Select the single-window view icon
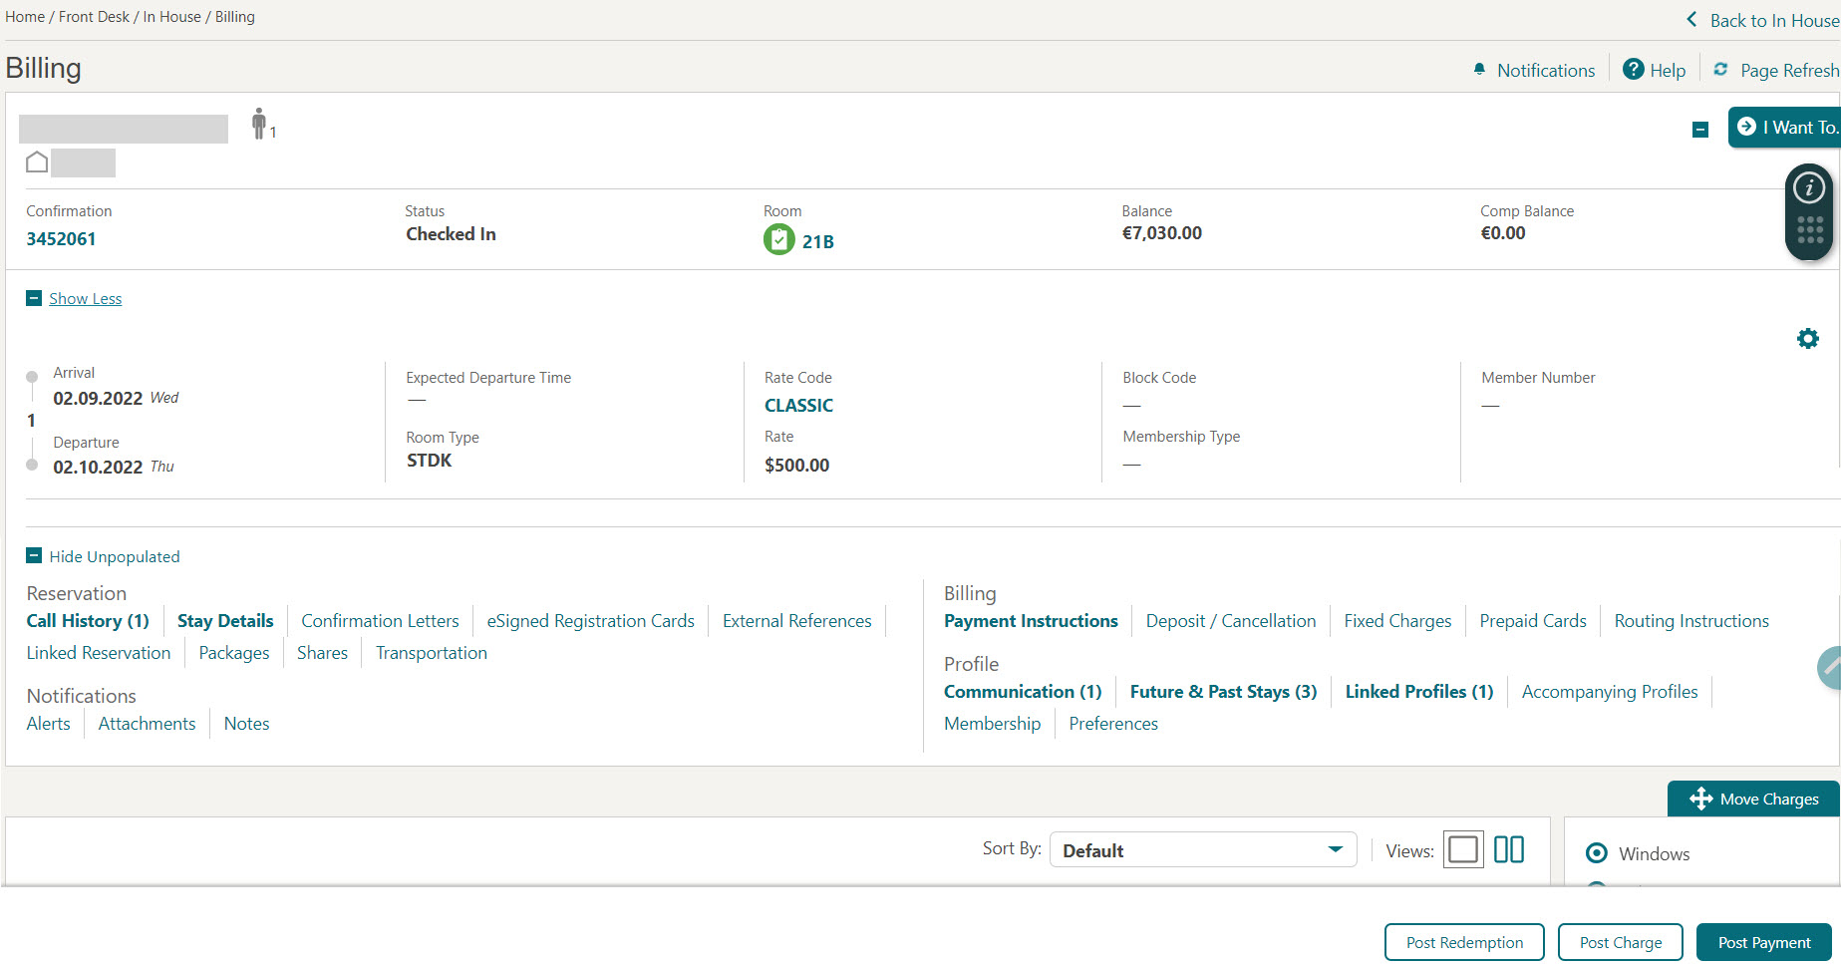 coord(1462,849)
